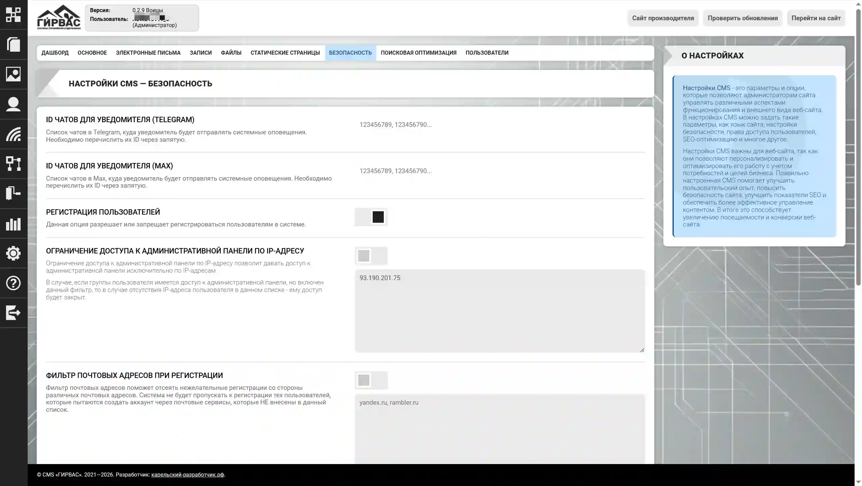Open the dashboard grid icon in sidebar
The height and width of the screenshot is (486, 862).
(x=13, y=15)
